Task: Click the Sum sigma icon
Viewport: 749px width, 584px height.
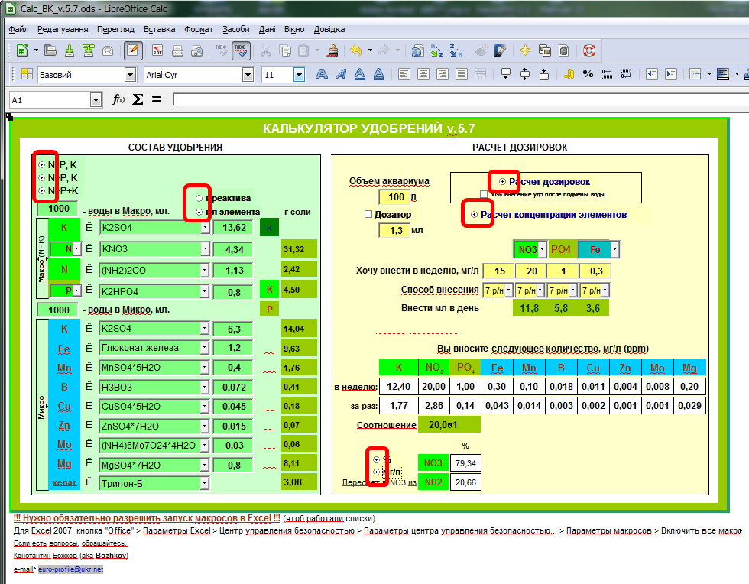Action: click(138, 99)
